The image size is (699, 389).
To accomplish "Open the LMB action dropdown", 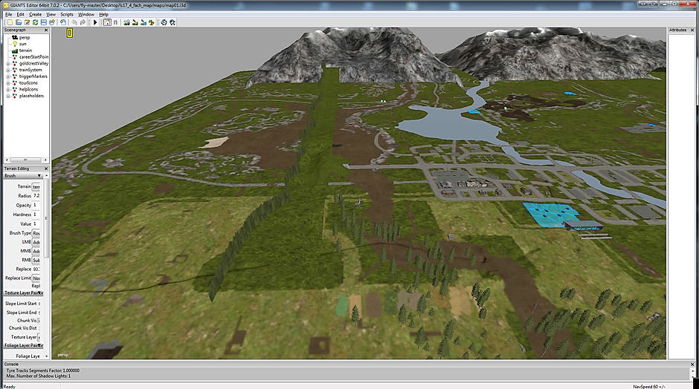I will [x=36, y=242].
